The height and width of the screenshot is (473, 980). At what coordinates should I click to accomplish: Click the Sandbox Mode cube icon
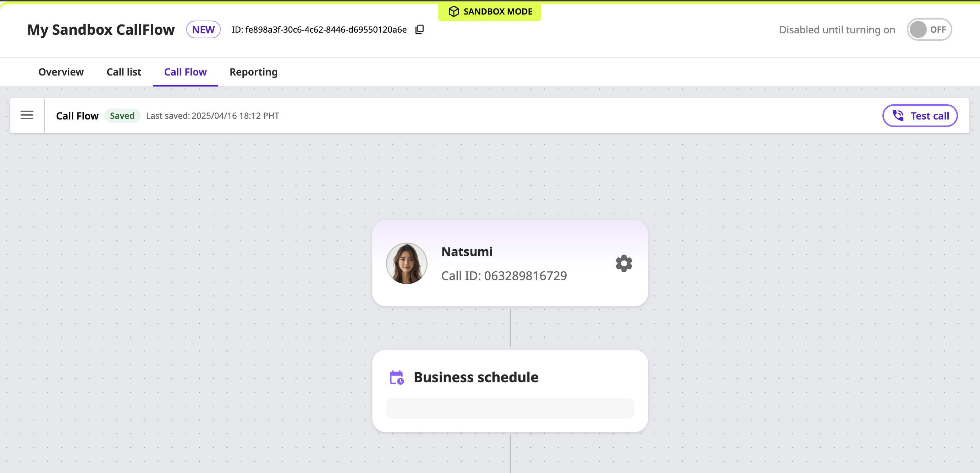tap(453, 12)
